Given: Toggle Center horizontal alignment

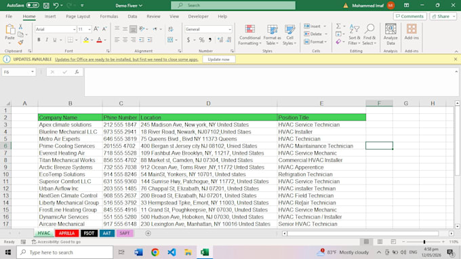Looking at the screenshot, I should 125,40.
